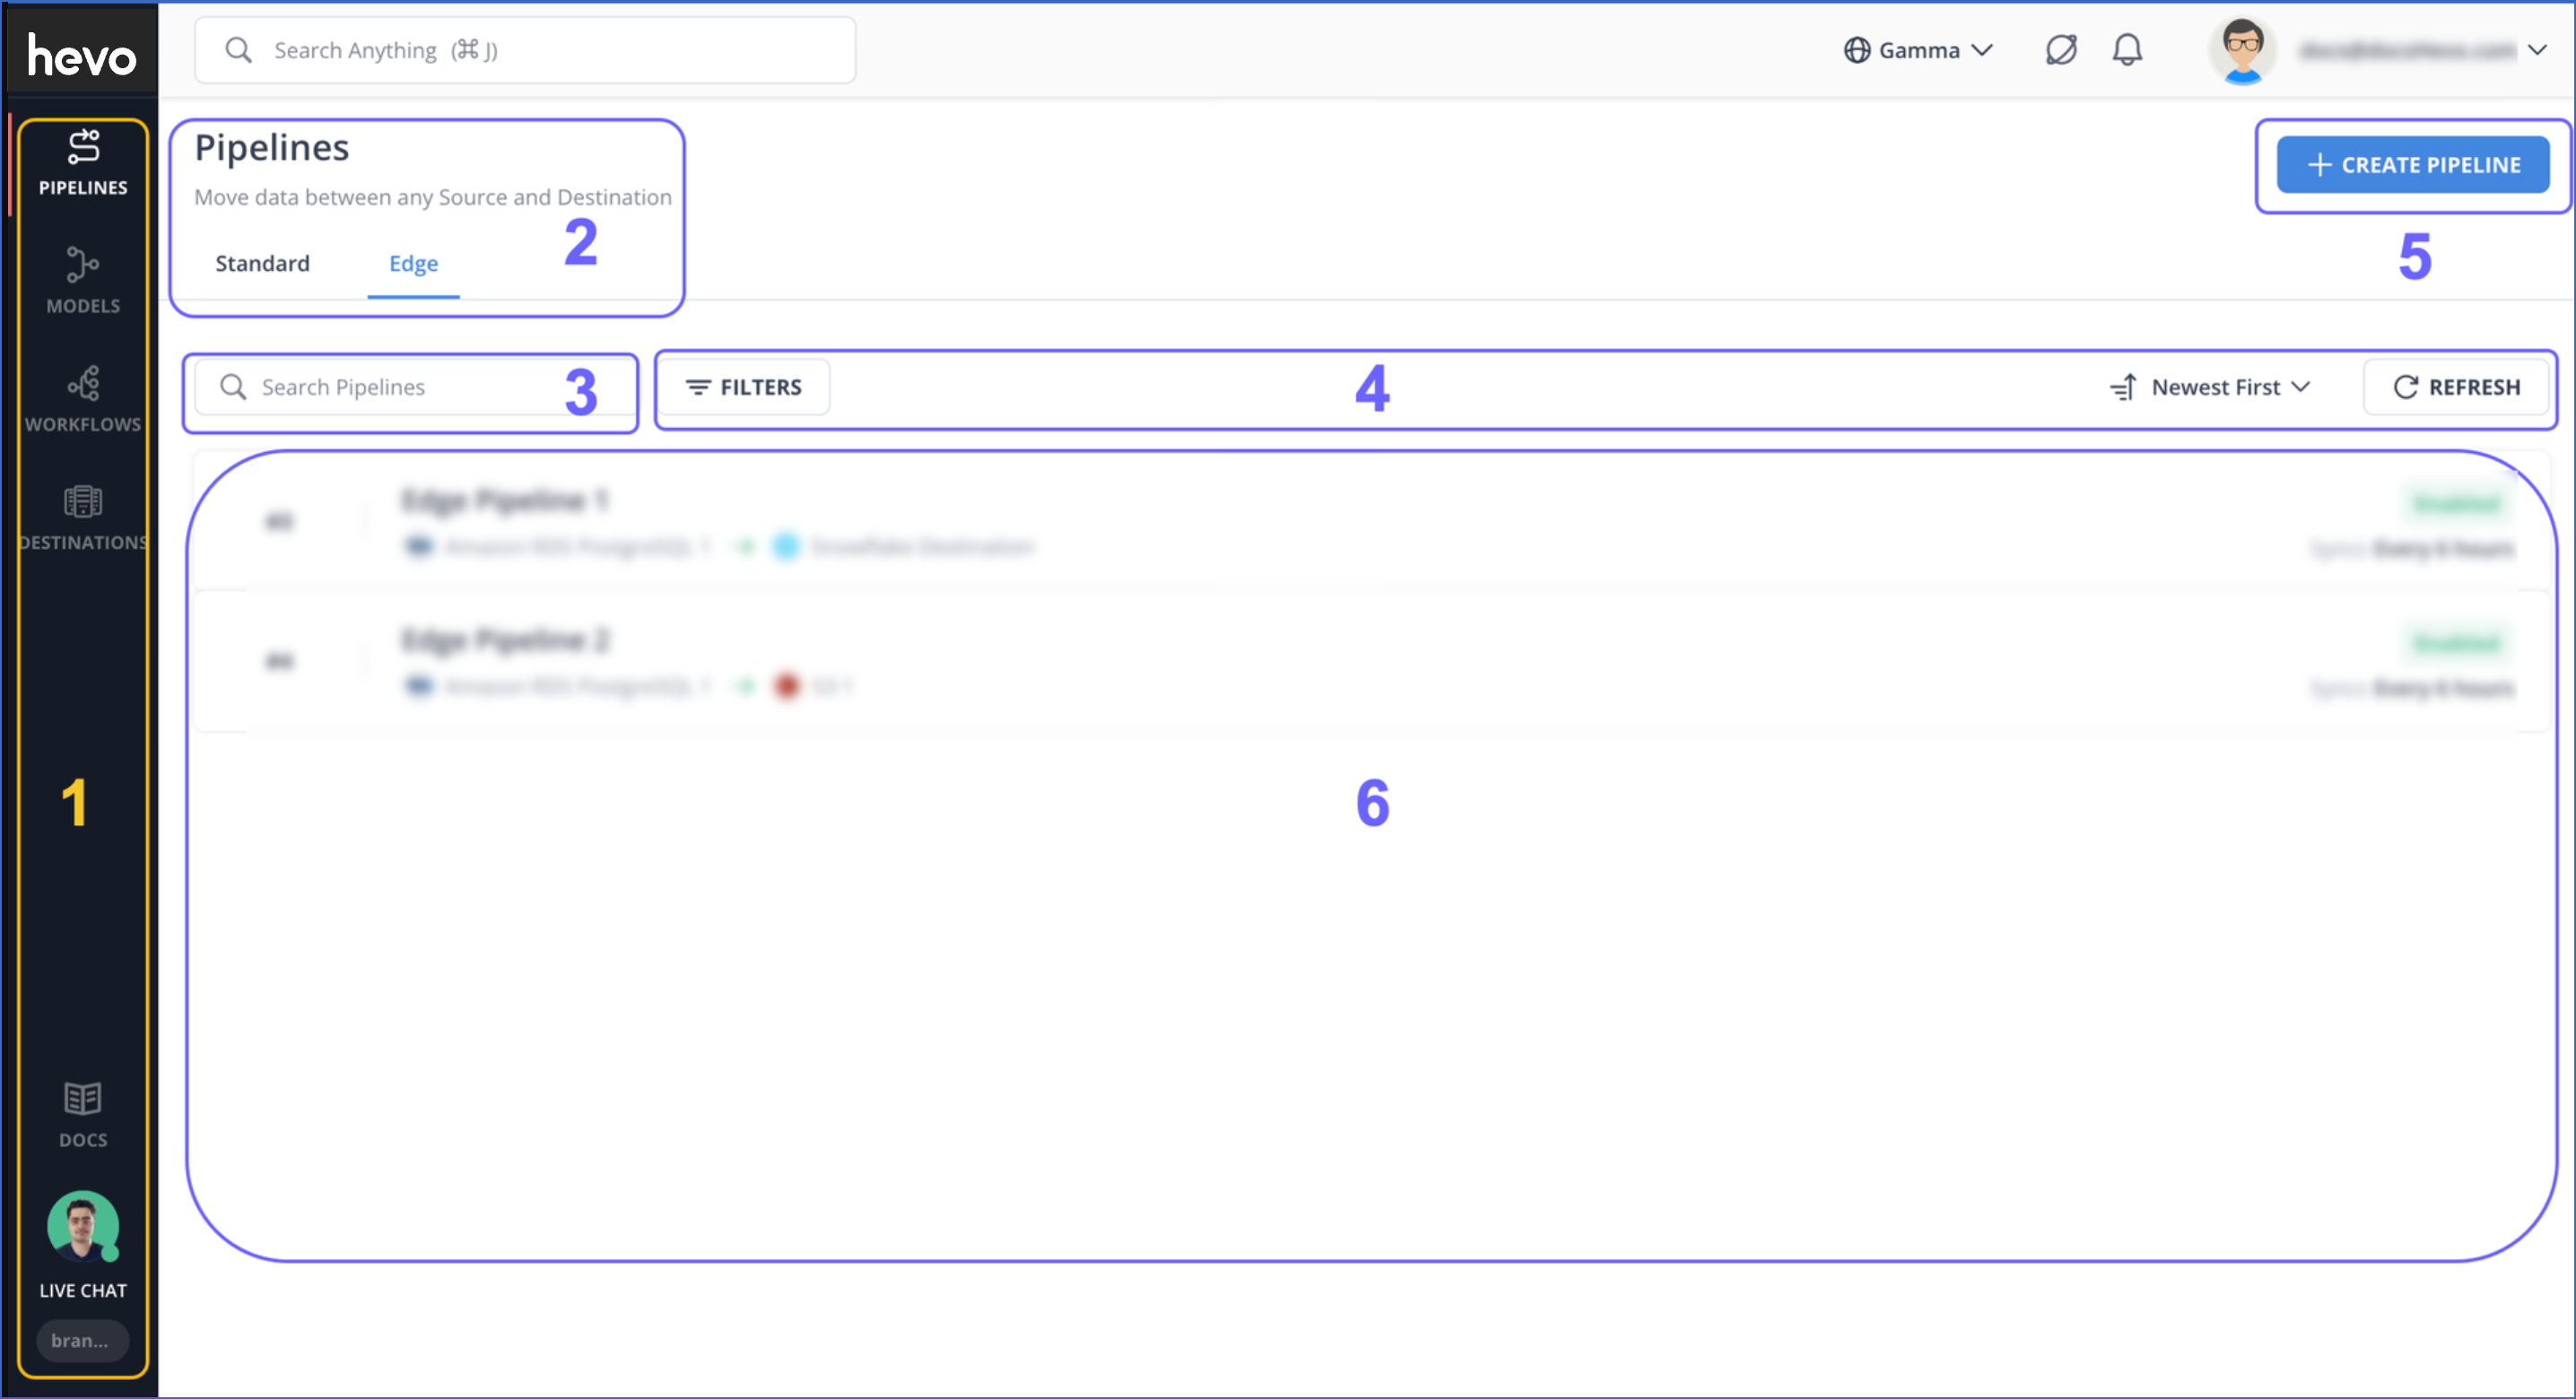Open notifications via the bell icon
Viewport: 2576px width, 1399px height.
point(2128,49)
